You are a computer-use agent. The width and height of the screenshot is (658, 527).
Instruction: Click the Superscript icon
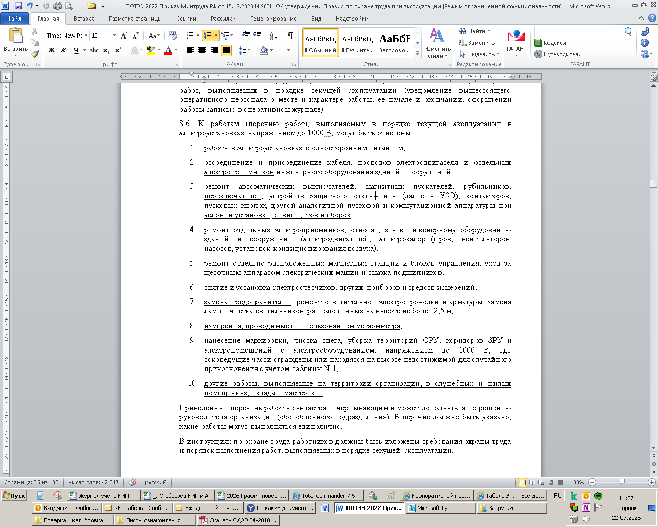click(118, 50)
